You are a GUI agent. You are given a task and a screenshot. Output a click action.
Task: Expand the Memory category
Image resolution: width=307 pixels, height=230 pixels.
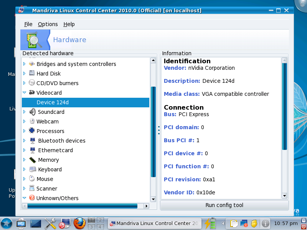click(24, 159)
